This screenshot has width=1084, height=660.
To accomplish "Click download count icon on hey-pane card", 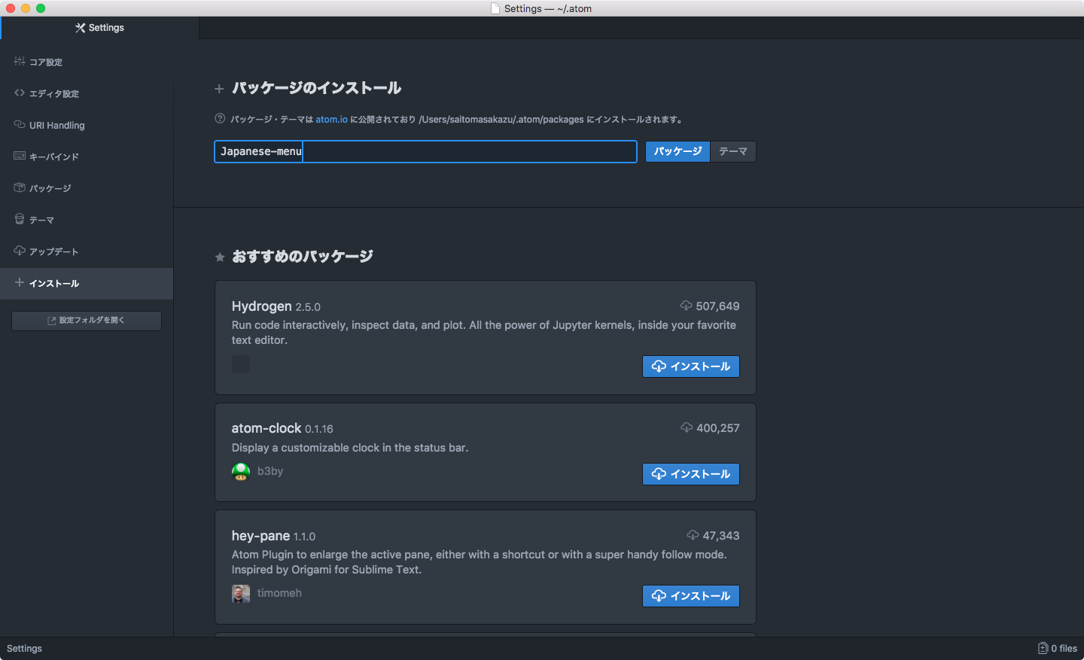I will click(693, 535).
